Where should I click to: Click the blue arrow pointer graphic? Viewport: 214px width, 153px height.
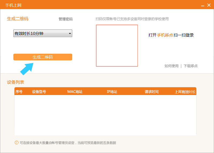click(x=27, y=68)
